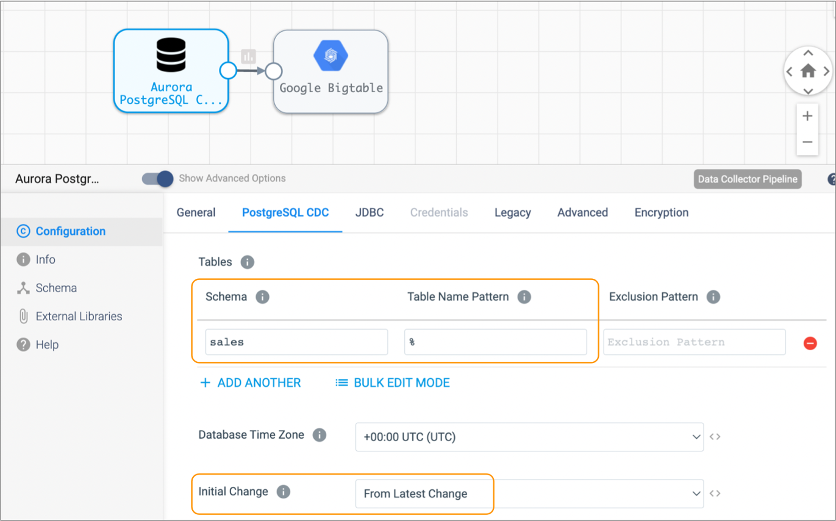Open the Encryption tab

pyautogui.click(x=662, y=212)
